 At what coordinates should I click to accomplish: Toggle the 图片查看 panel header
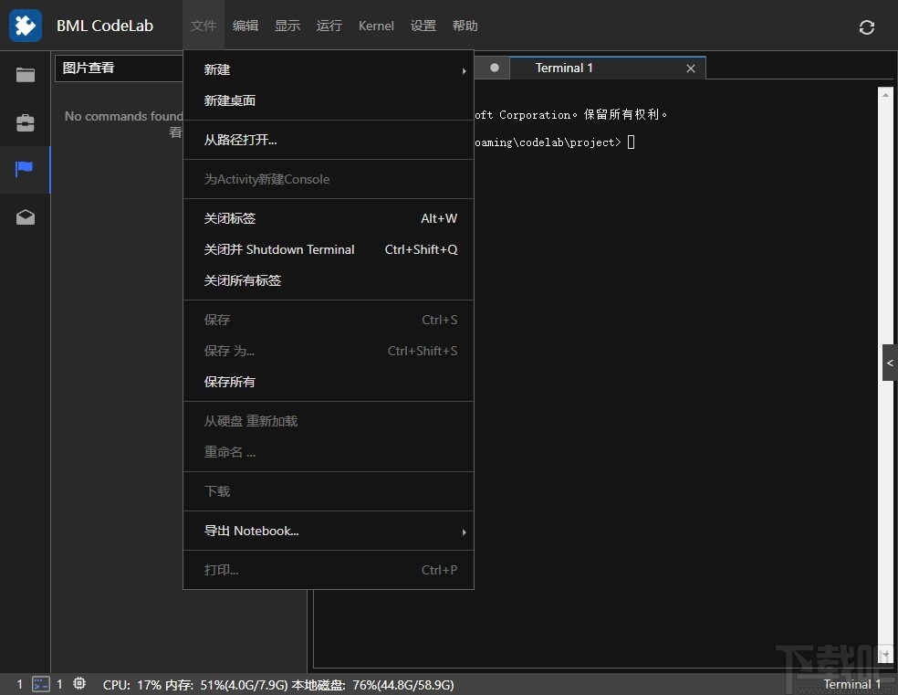[89, 68]
